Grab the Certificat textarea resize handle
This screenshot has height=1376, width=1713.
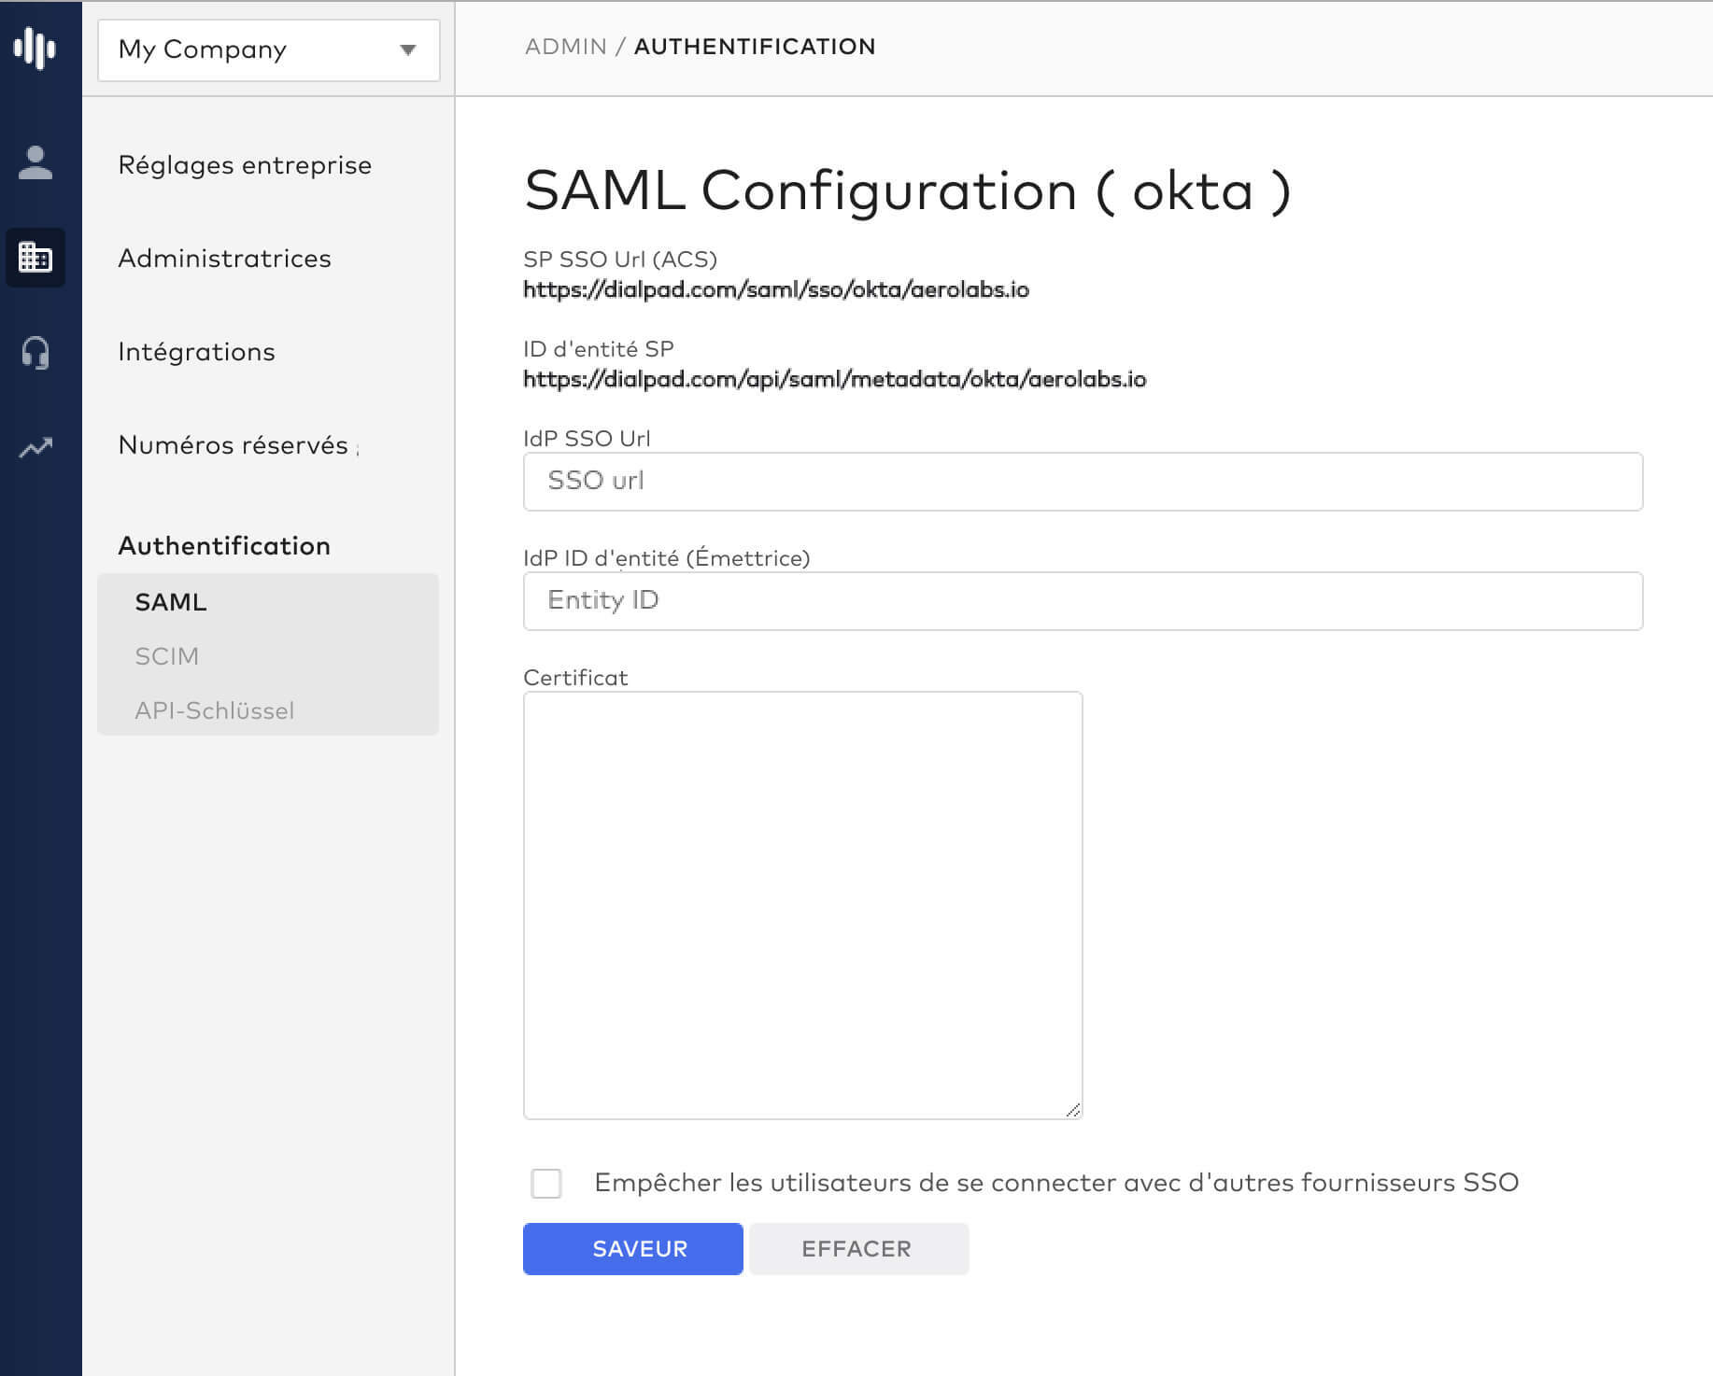pos(1073,1109)
